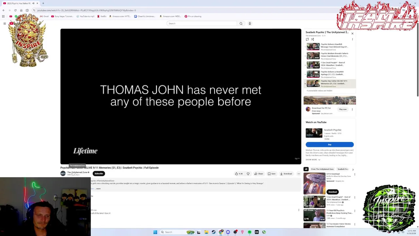Go back to the previous browser page
Viewport: 419px width, 236px height.
click(4, 10)
